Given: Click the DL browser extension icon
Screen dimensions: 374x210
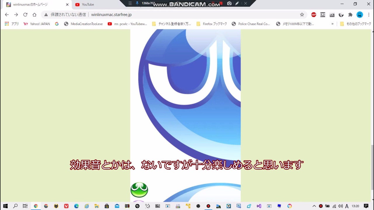Looking at the screenshot, I should point(332,15).
